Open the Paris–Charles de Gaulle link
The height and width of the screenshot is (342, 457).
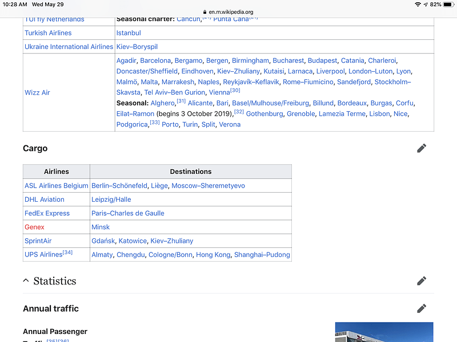127,213
